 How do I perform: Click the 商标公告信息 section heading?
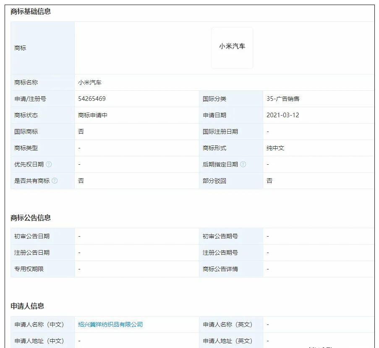[x=31, y=218]
